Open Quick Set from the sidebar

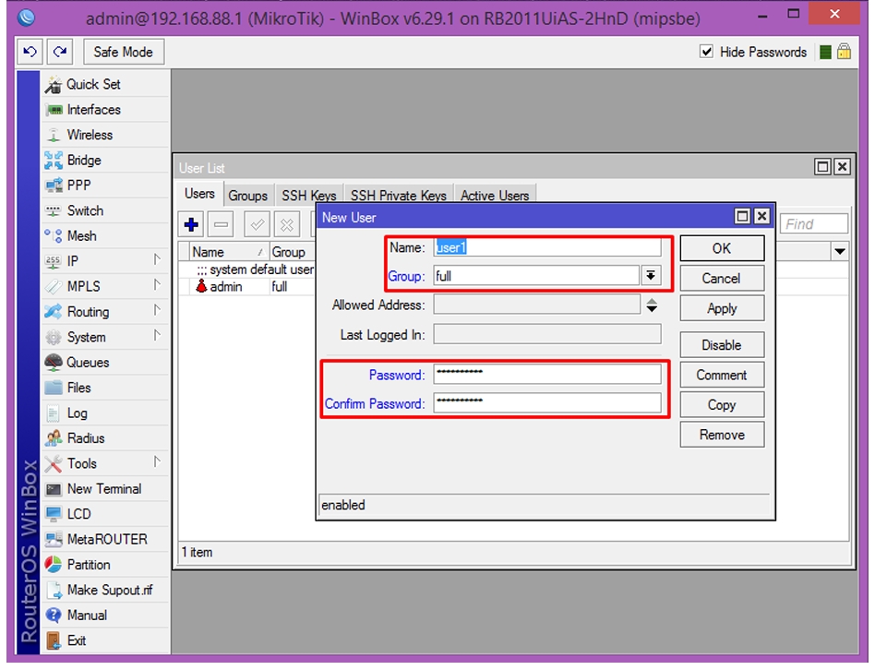pos(105,84)
